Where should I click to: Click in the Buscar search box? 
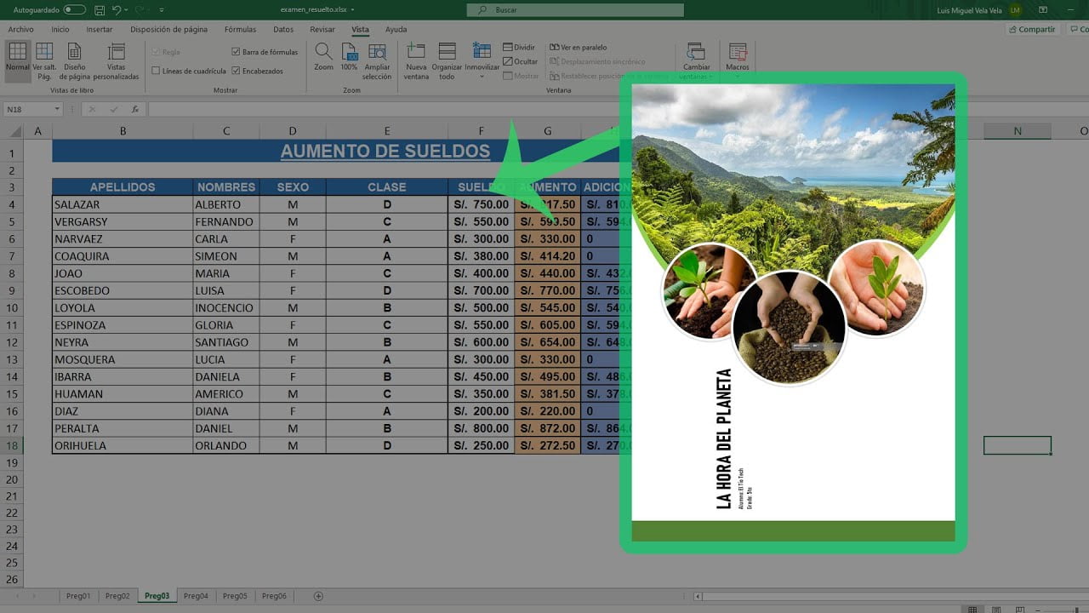[575, 10]
